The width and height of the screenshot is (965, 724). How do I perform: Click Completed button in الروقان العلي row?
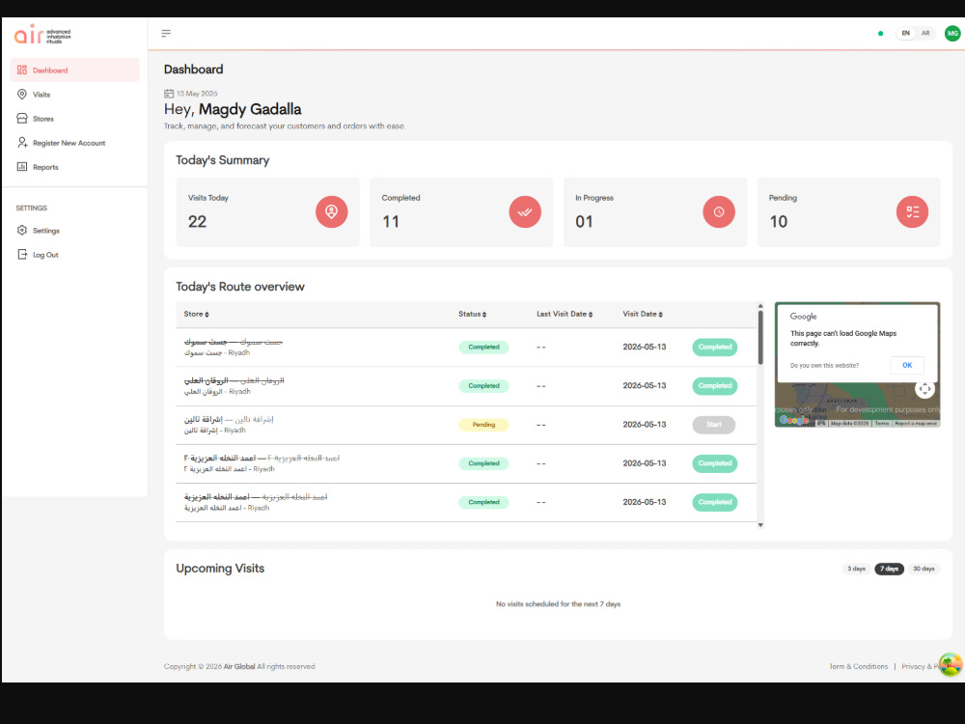[714, 386]
